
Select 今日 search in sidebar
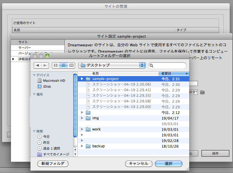coord(43,137)
